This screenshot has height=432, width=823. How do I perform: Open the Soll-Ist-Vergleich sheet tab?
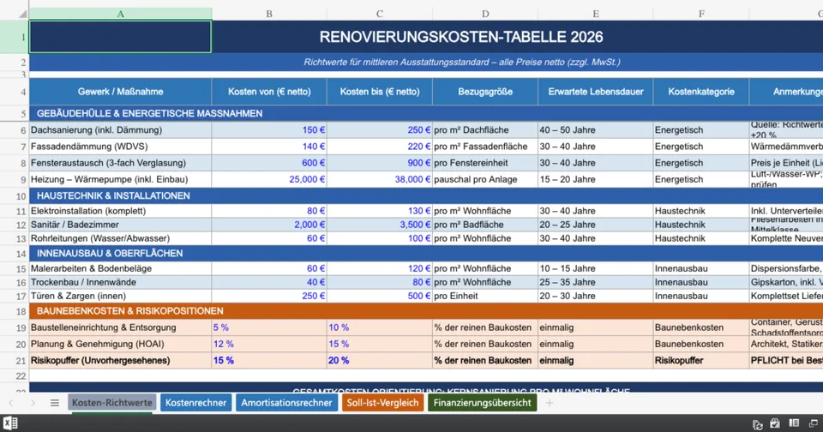(382, 403)
